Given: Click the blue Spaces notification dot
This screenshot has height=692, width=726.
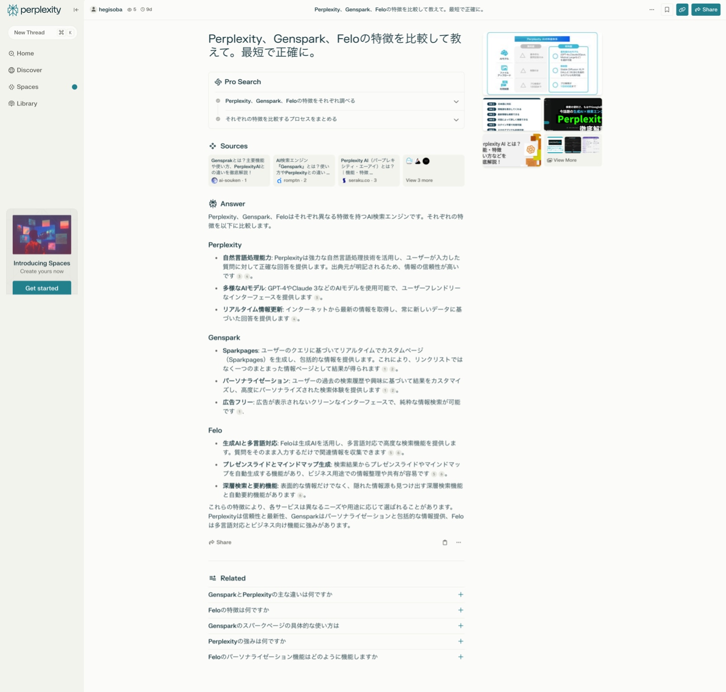Looking at the screenshot, I should click(75, 87).
